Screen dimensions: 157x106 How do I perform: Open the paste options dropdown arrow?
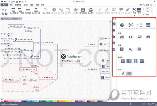8,14
